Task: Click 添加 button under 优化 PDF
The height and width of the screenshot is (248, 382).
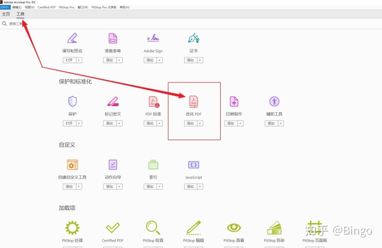Action: (191, 123)
